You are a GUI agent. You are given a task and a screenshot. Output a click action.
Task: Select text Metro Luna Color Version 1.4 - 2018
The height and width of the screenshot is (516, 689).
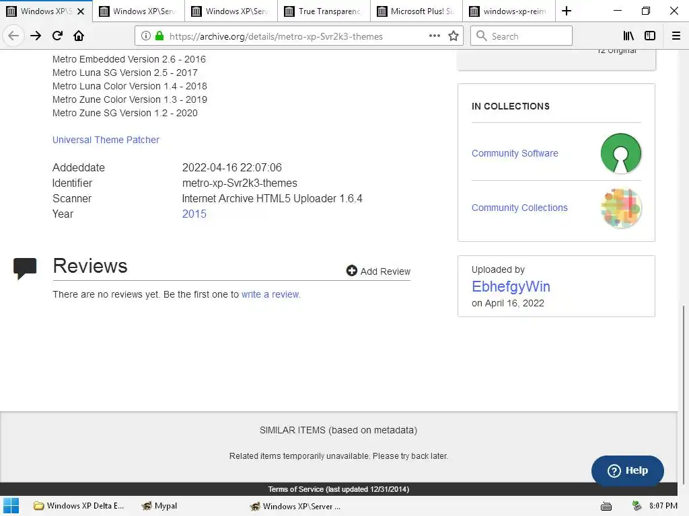[130, 86]
